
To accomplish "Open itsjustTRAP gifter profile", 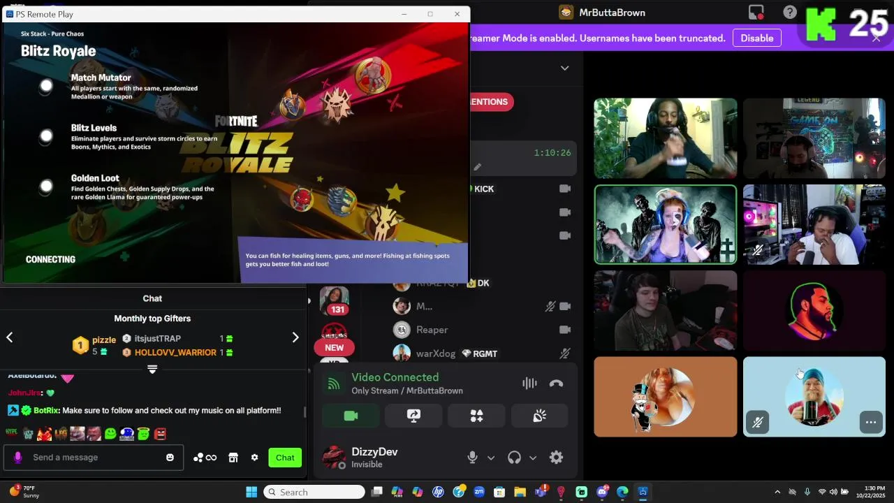I will click(157, 339).
